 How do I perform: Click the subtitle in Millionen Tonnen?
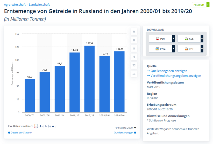(25, 19)
